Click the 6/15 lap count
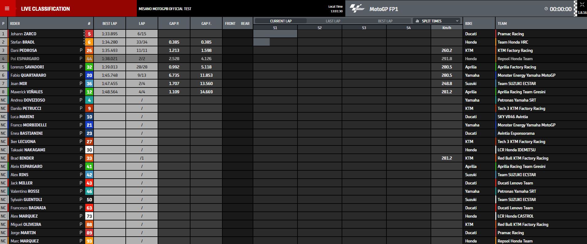 click(x=142, y=34)
